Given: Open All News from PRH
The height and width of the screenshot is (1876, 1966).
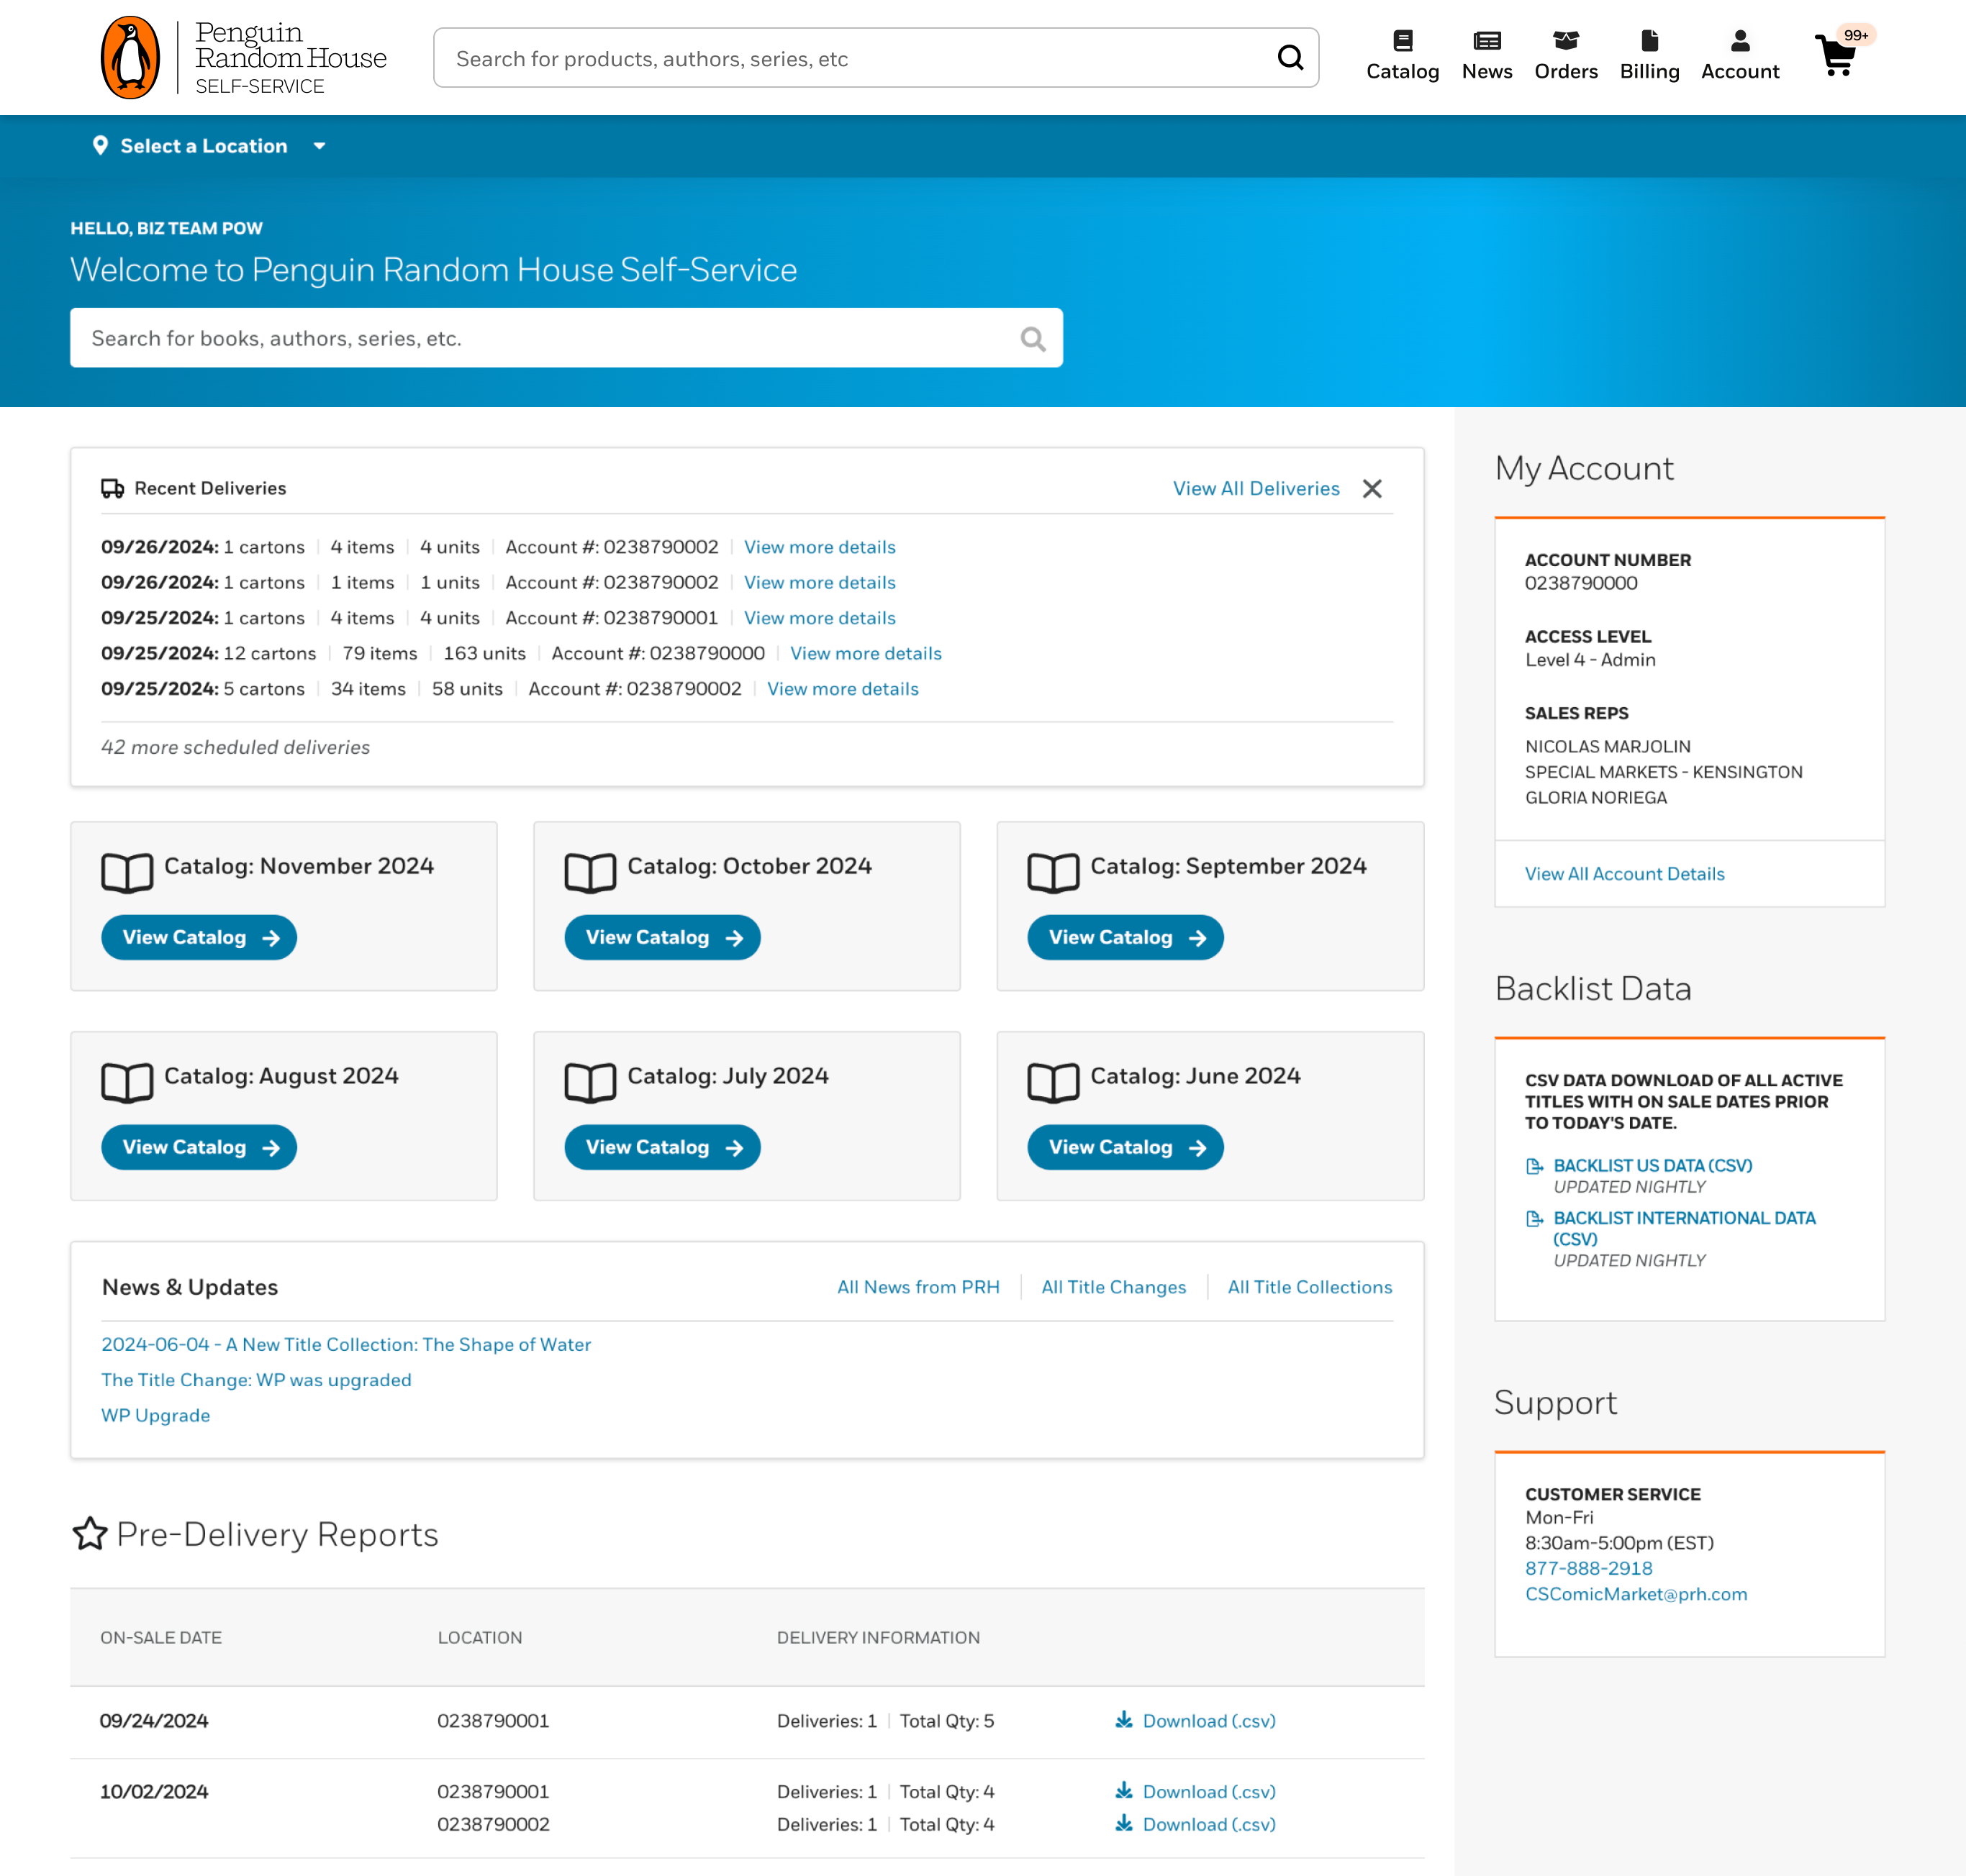Looking at the screenshot, I should pos(918,1287).
